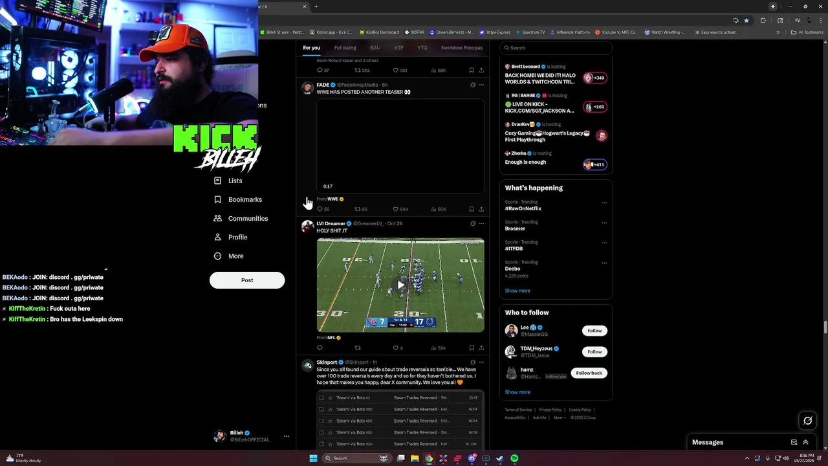
Task: Open a new browser tab
Action: (316, 6)
